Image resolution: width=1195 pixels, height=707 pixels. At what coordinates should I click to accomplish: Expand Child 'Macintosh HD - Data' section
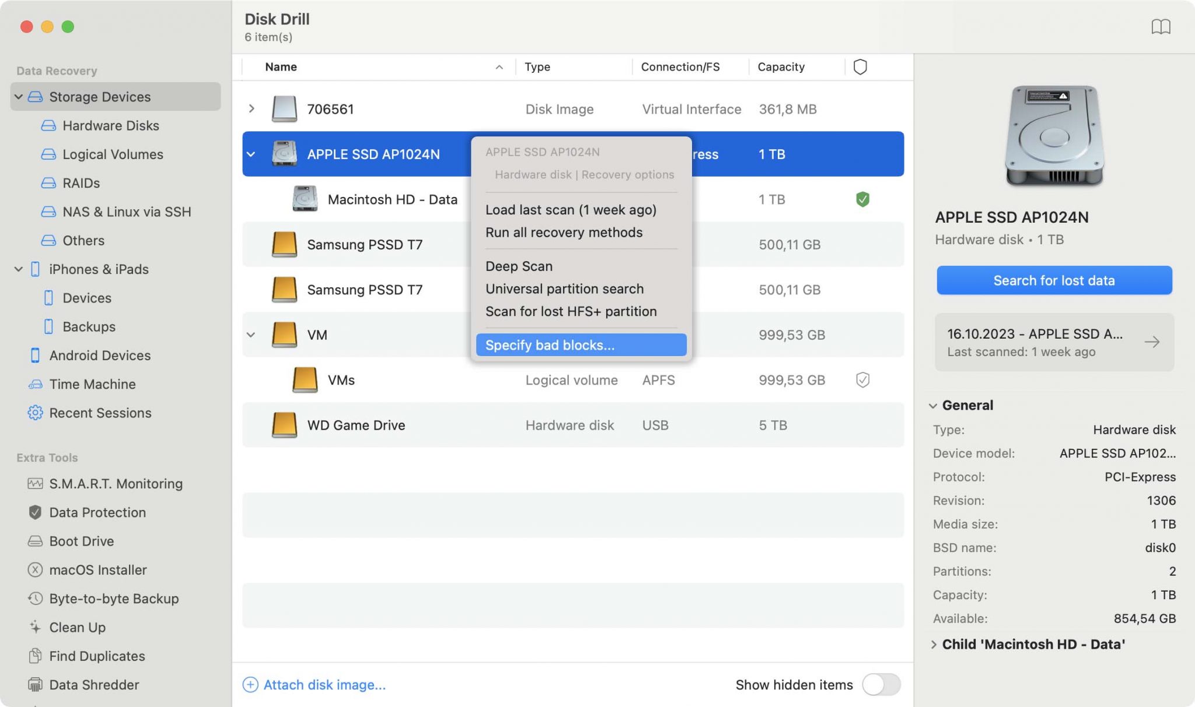(933, 644)
